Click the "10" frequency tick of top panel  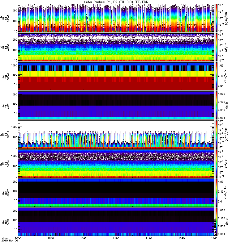[16, 31]
